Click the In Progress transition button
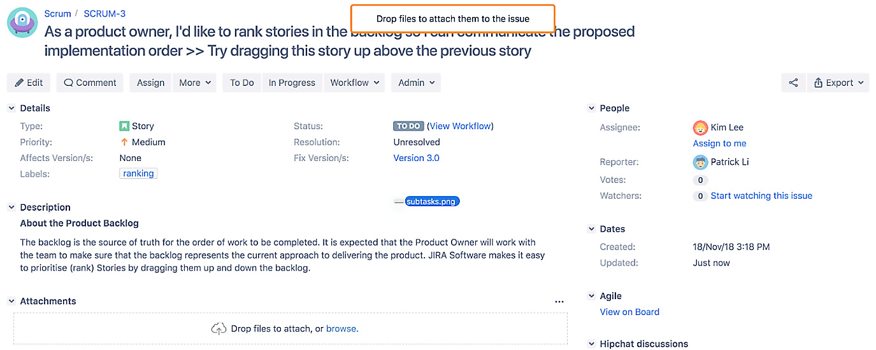 click(292, 83)
